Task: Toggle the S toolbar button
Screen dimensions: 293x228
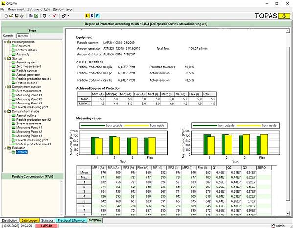Action: (x=92, y=16)
